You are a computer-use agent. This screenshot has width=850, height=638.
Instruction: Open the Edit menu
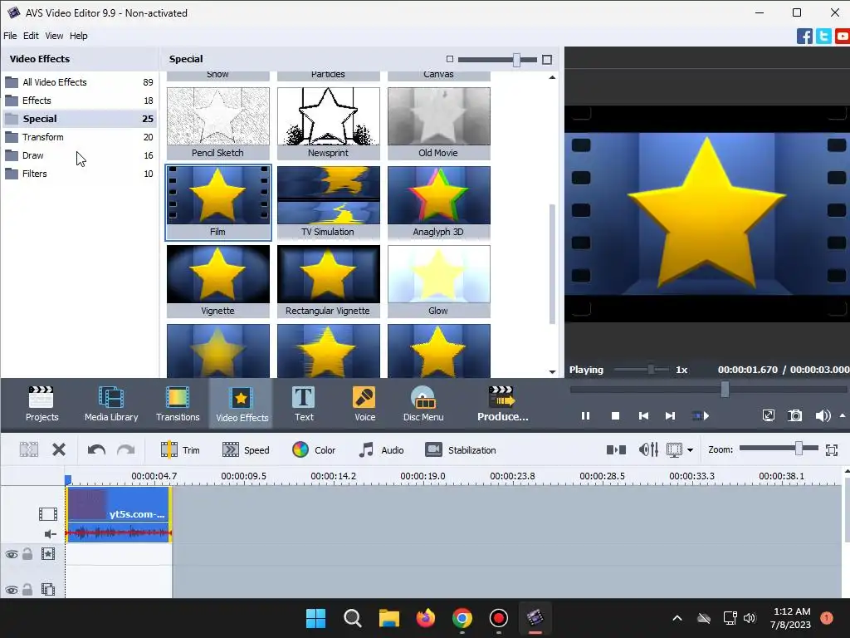(31, 36)
